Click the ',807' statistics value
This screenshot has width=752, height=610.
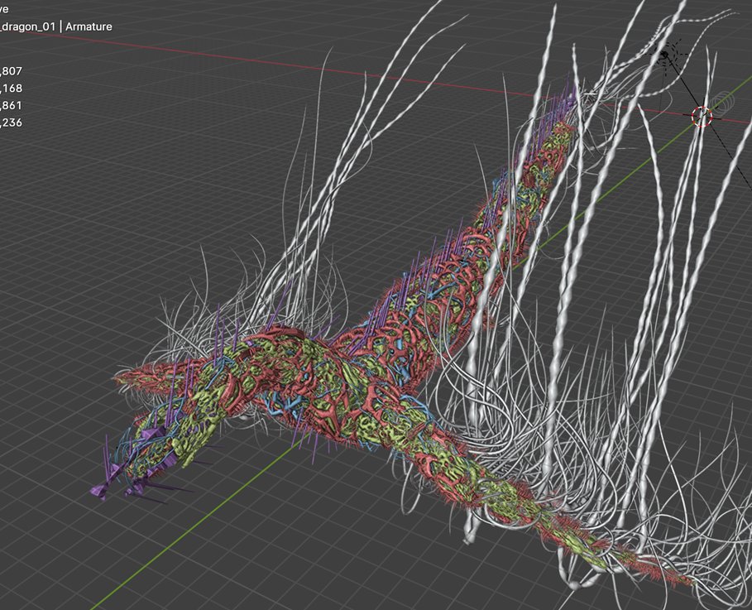click(11, 71)
